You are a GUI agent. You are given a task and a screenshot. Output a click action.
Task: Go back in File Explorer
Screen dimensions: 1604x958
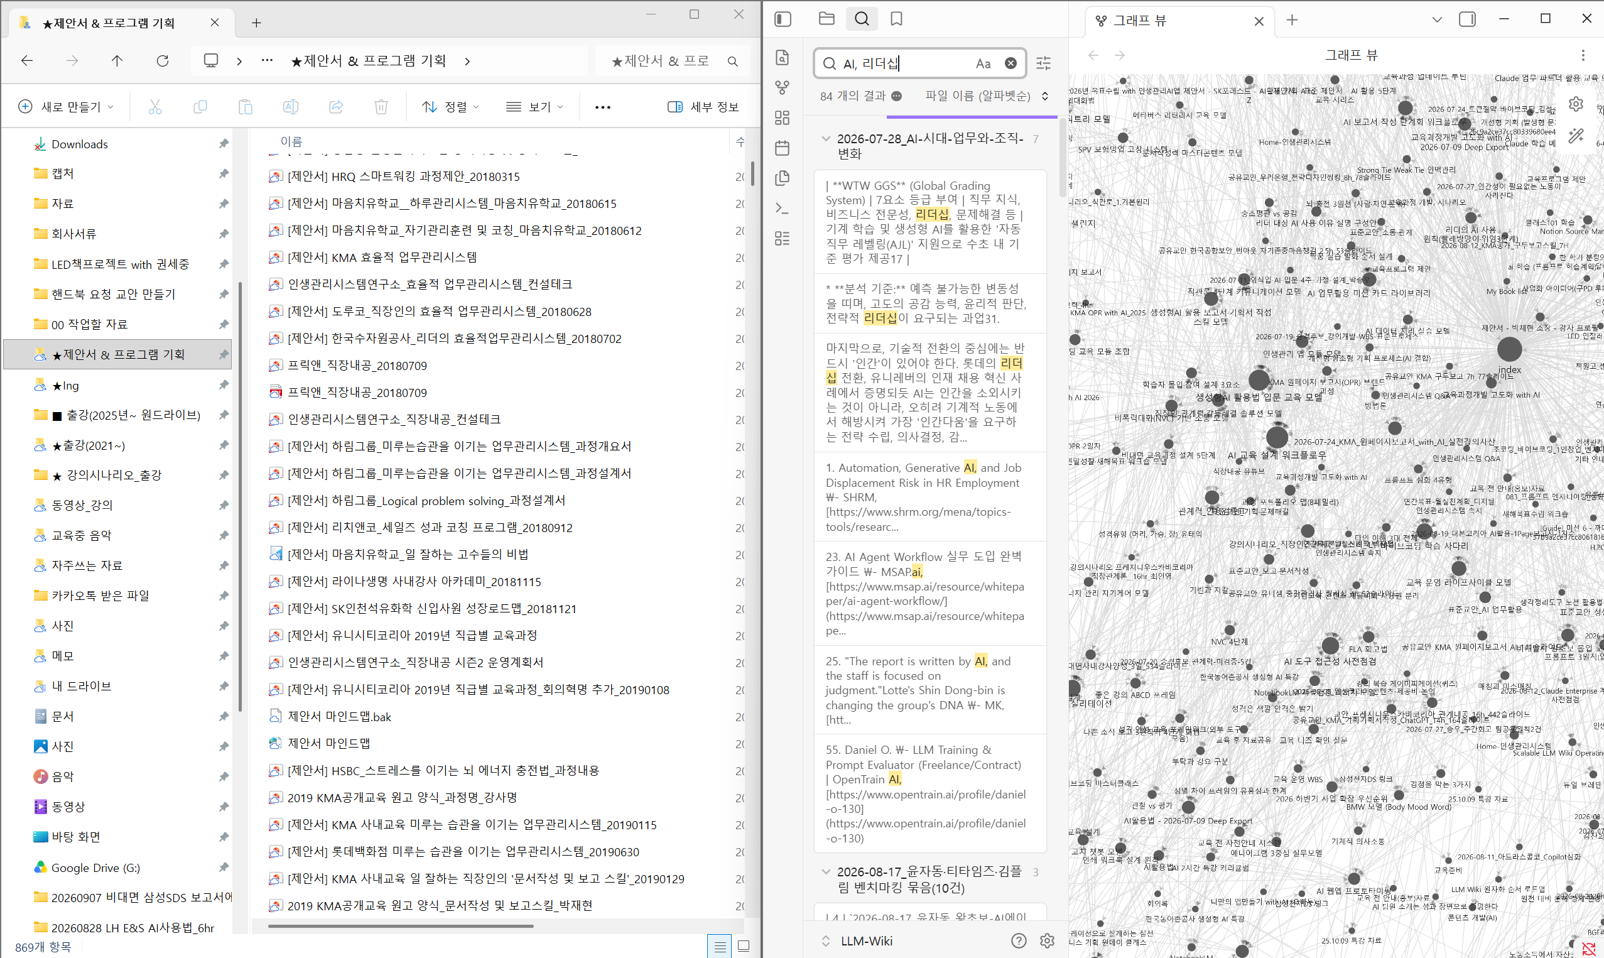(27, 61)
